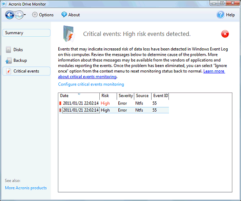
Task: Open More Acronis products link
Action: click(x=26, y=188)
